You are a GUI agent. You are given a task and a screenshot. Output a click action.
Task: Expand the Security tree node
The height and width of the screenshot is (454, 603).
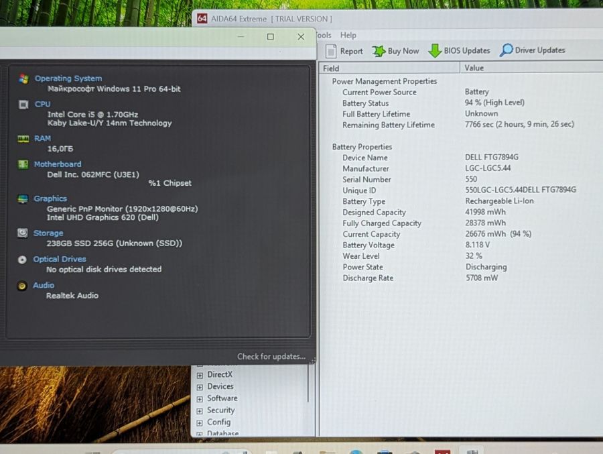coord(200,411)
